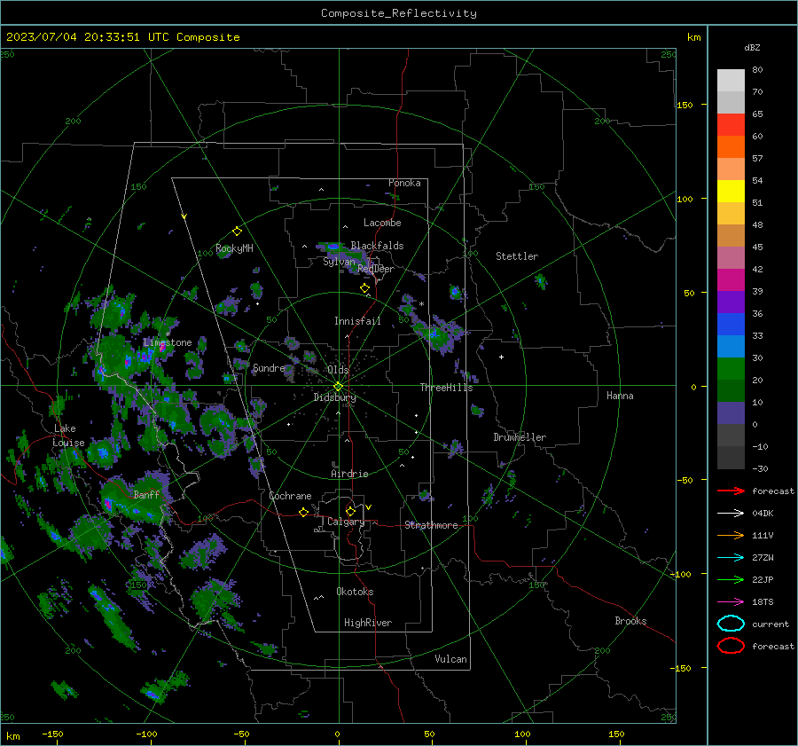
Task: Click the Airdrie town label
Action: [349, 474]
